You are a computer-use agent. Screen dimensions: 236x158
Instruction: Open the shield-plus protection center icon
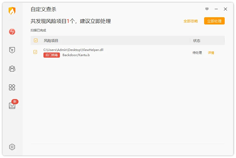pyautogui.click(x=12, y=50)
